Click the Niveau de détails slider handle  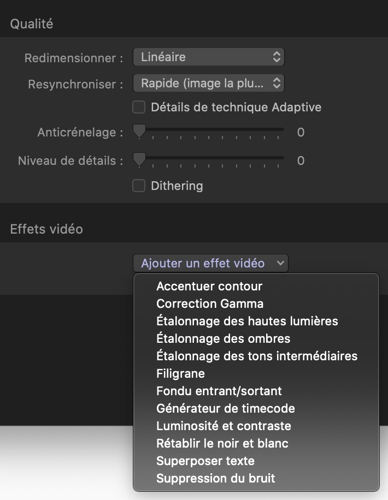point(139,159)
